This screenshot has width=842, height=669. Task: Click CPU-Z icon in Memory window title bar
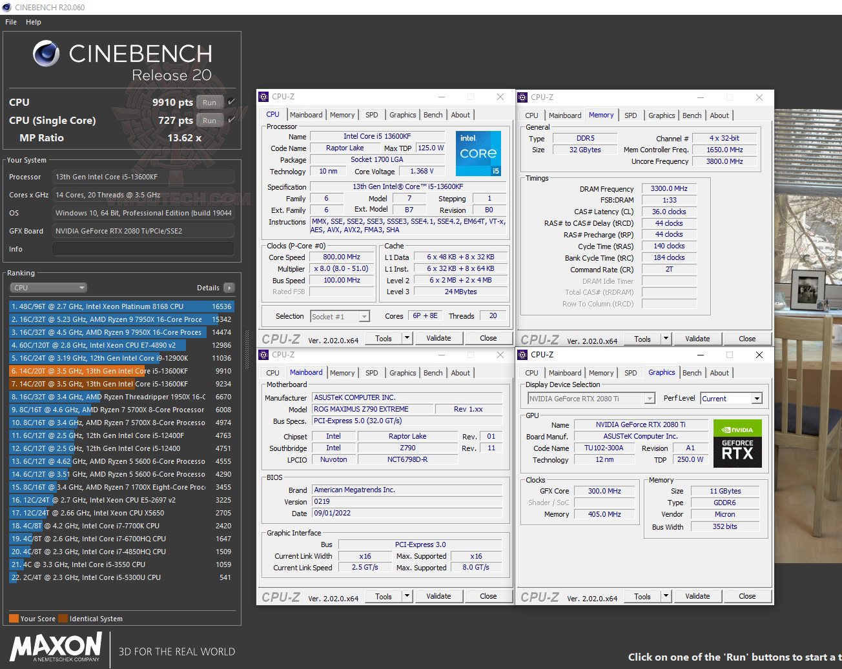coord(522,97)
